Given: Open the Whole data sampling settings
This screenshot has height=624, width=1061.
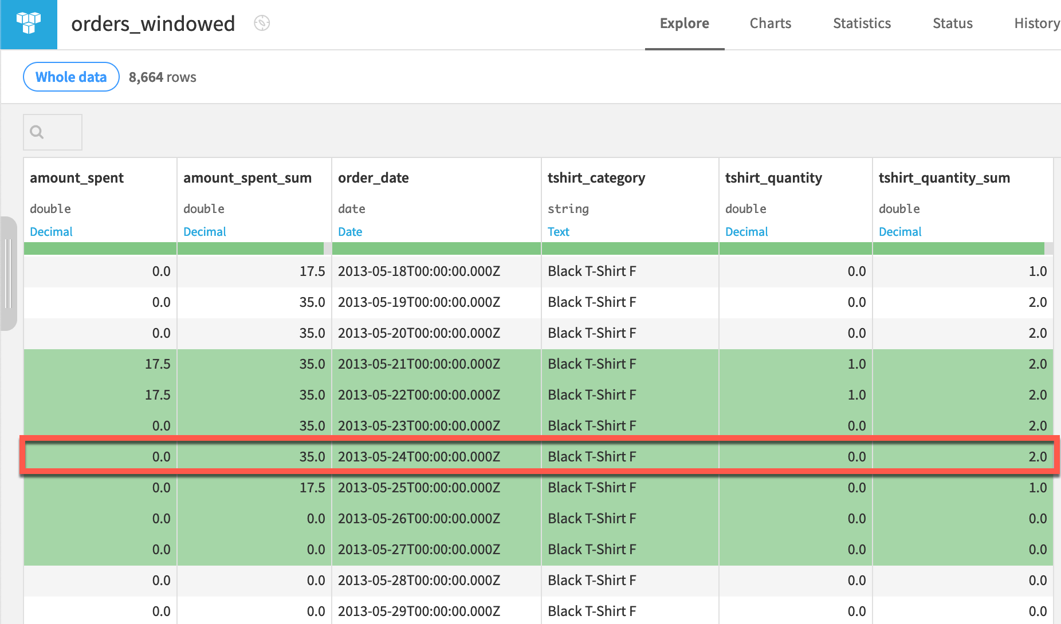Looking at the screenshot, I should pos(70,76).
